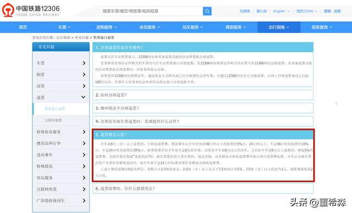The height and width of the screenshot is (213, 352).
Task: Open the 会员服务 navigation menu
Action: [150, 27]
